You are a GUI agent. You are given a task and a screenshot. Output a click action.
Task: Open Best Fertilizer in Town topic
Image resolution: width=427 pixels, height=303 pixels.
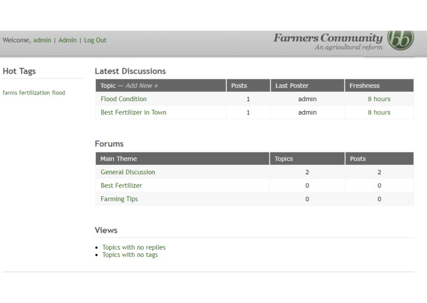(x=133, y=112)
